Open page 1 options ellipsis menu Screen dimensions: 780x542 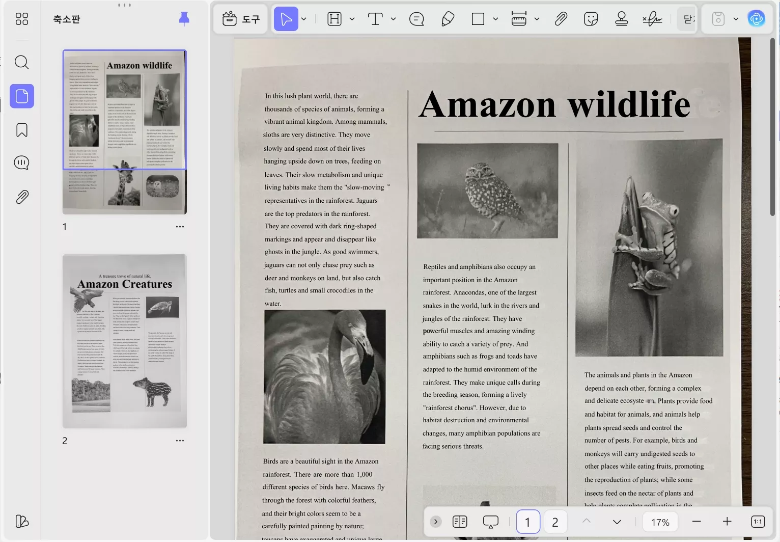point(180,227)
